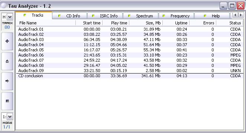
Task: Sort by File Name column header
Action: pyautogui.click(x=46, y=23)
